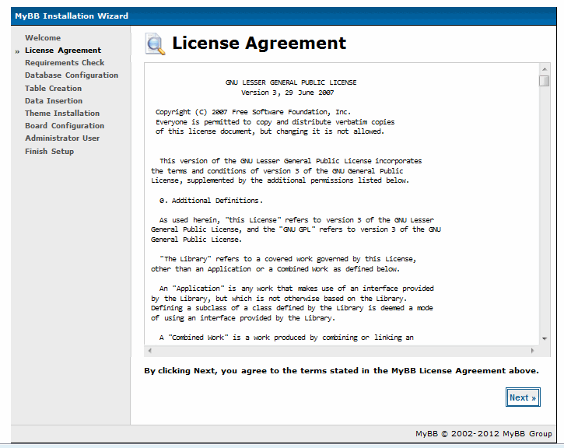
Task: Select the Welcome step in sidebar
Action: click(x=43, y=38)
